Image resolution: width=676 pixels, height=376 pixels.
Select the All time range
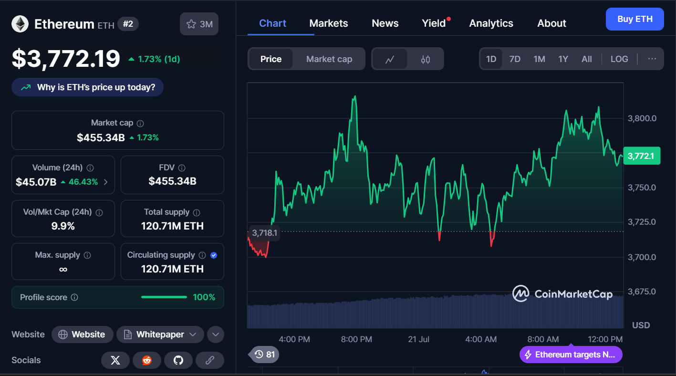pos(587,59)
